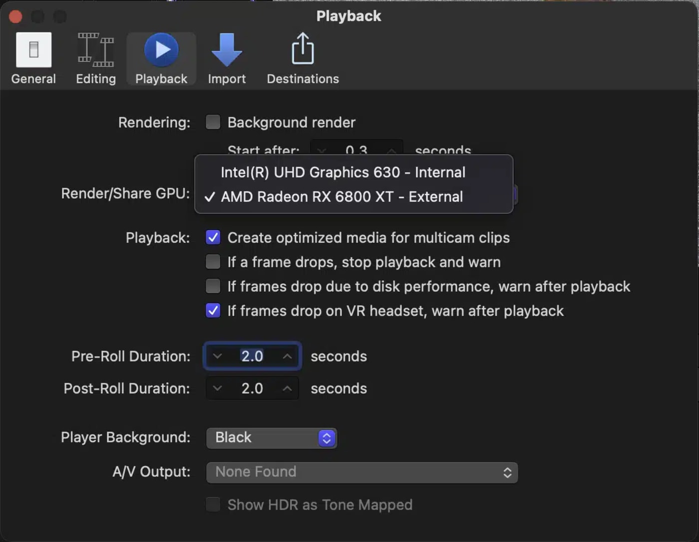This screenshot has height=542, width=699.
Task: Increase Post-Roll Duration with up chevron
Action: tap(287, 388)
